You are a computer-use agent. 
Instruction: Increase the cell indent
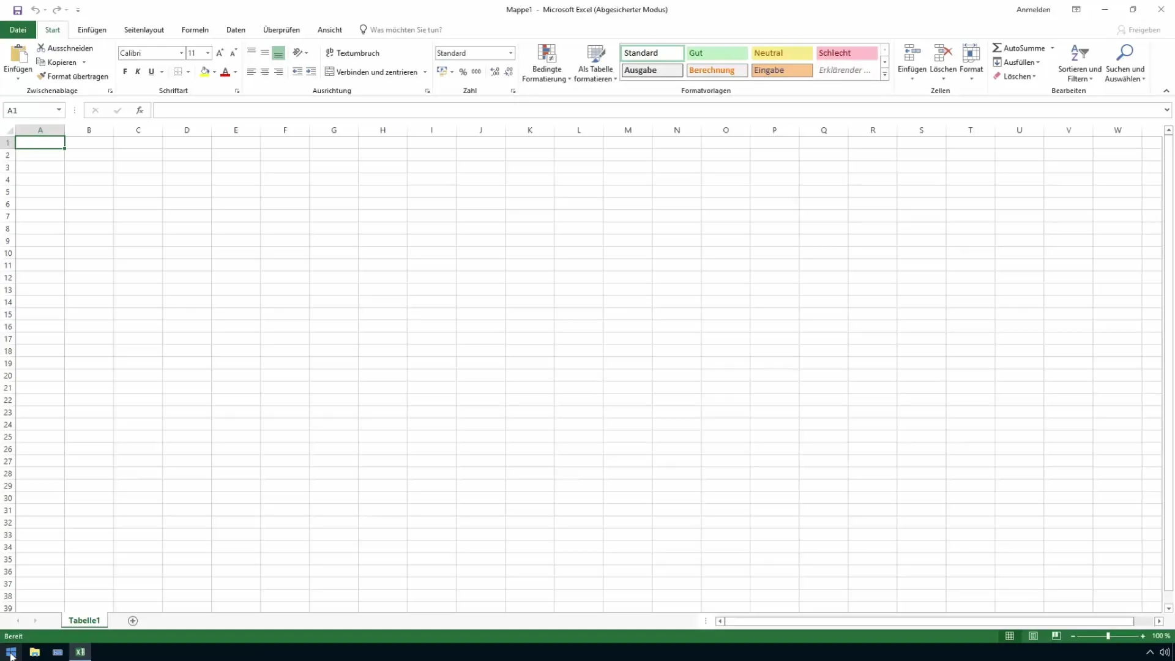pos(311,72)
